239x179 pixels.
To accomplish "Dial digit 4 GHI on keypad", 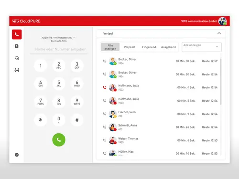I will pyautogui.click(x=41, y=84).
